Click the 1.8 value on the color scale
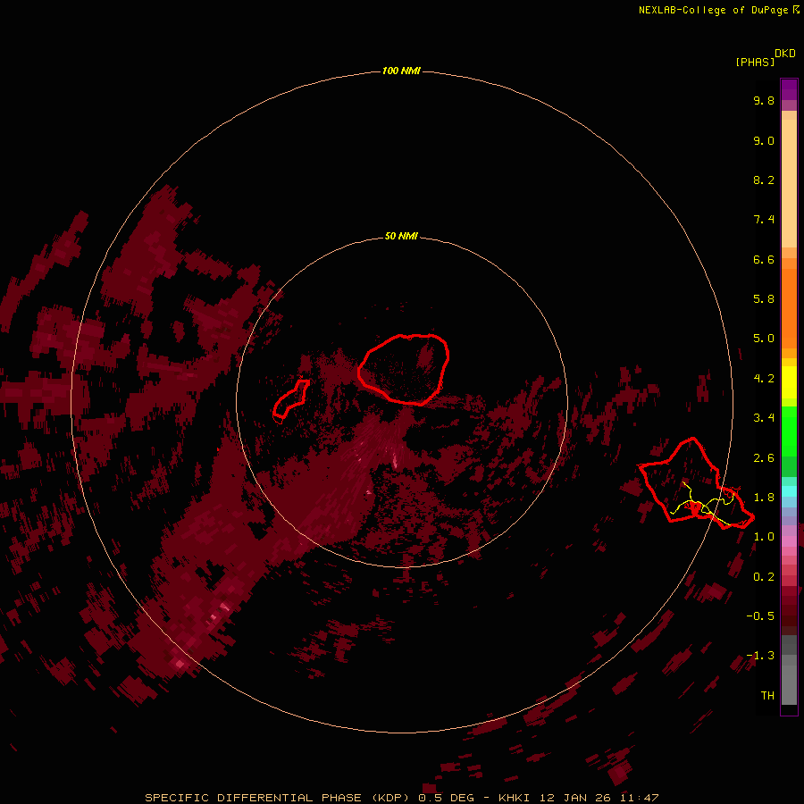Image resolution: width=804 pixels, height=804 pixels. coord(764,498)
